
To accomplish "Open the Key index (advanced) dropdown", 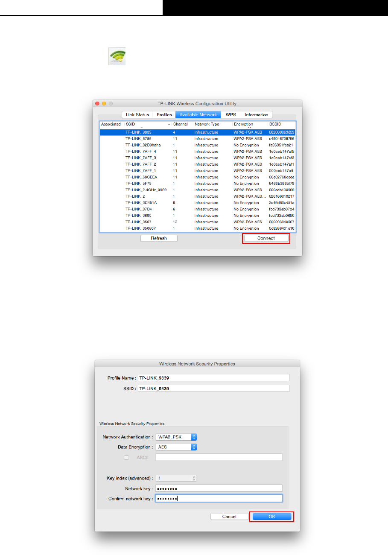I will point(176,478).
